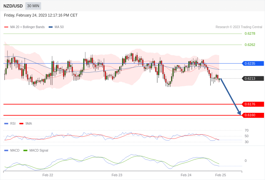
Task: Click the 0.6262 resistance level label
Action: [x=250, y=45]
